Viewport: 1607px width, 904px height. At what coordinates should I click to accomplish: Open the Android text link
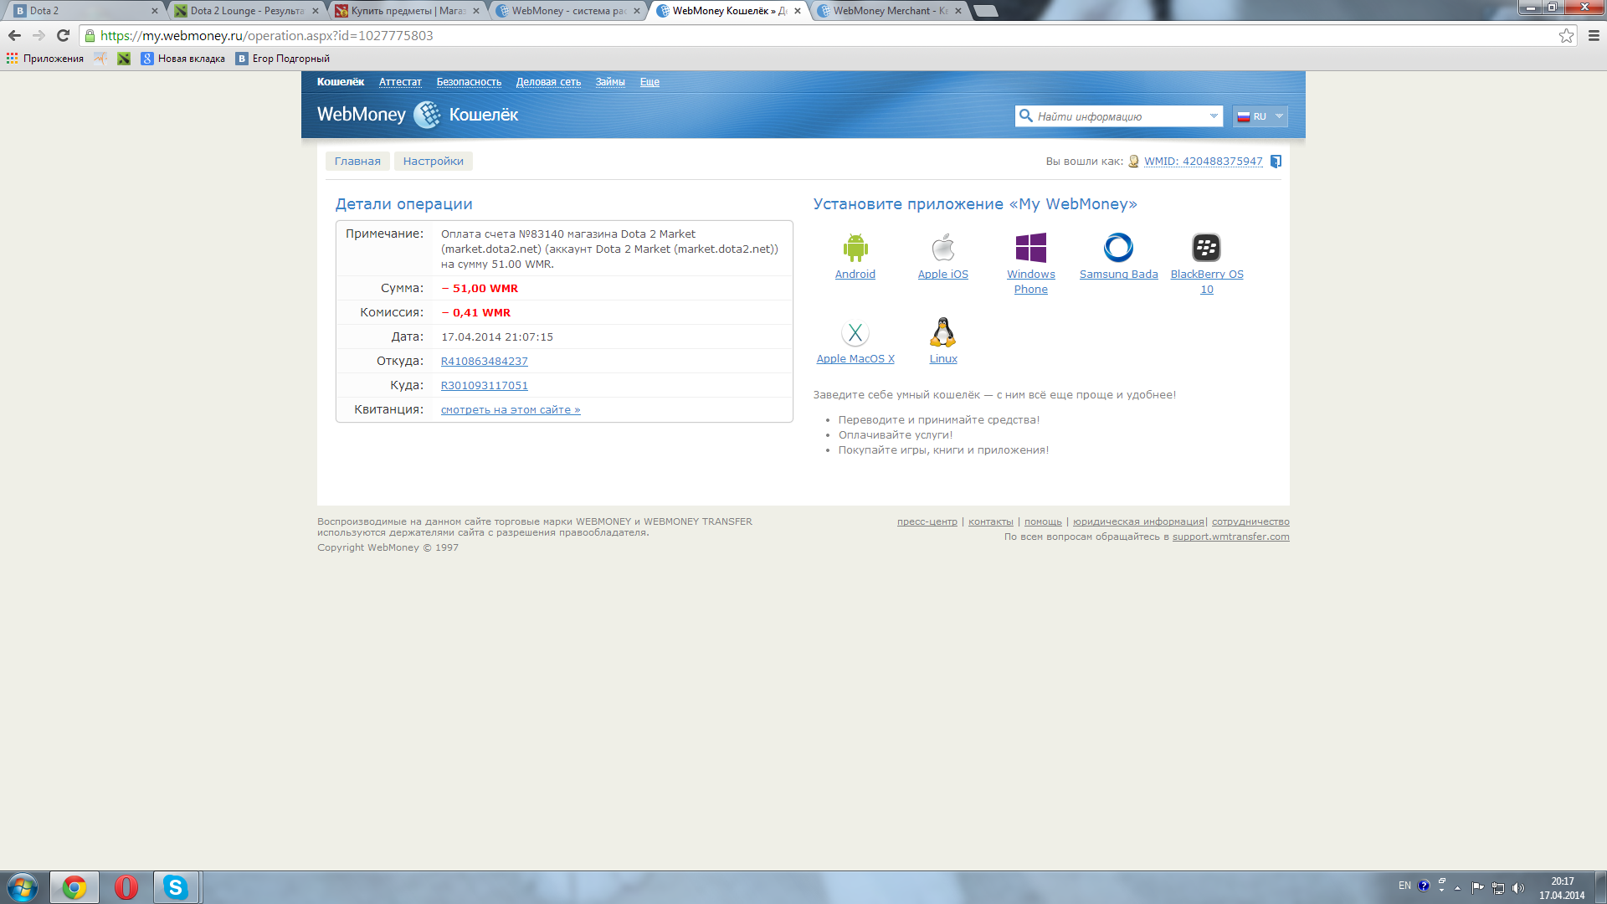click(x=855, y=275)
